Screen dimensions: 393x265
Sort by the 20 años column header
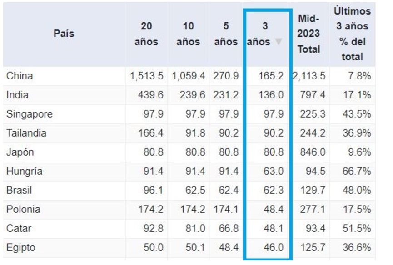(x=146, y=34)
